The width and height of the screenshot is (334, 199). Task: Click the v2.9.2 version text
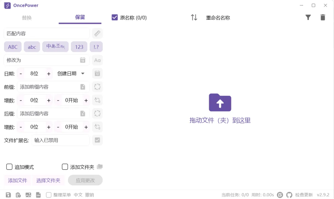pos(323,195)
